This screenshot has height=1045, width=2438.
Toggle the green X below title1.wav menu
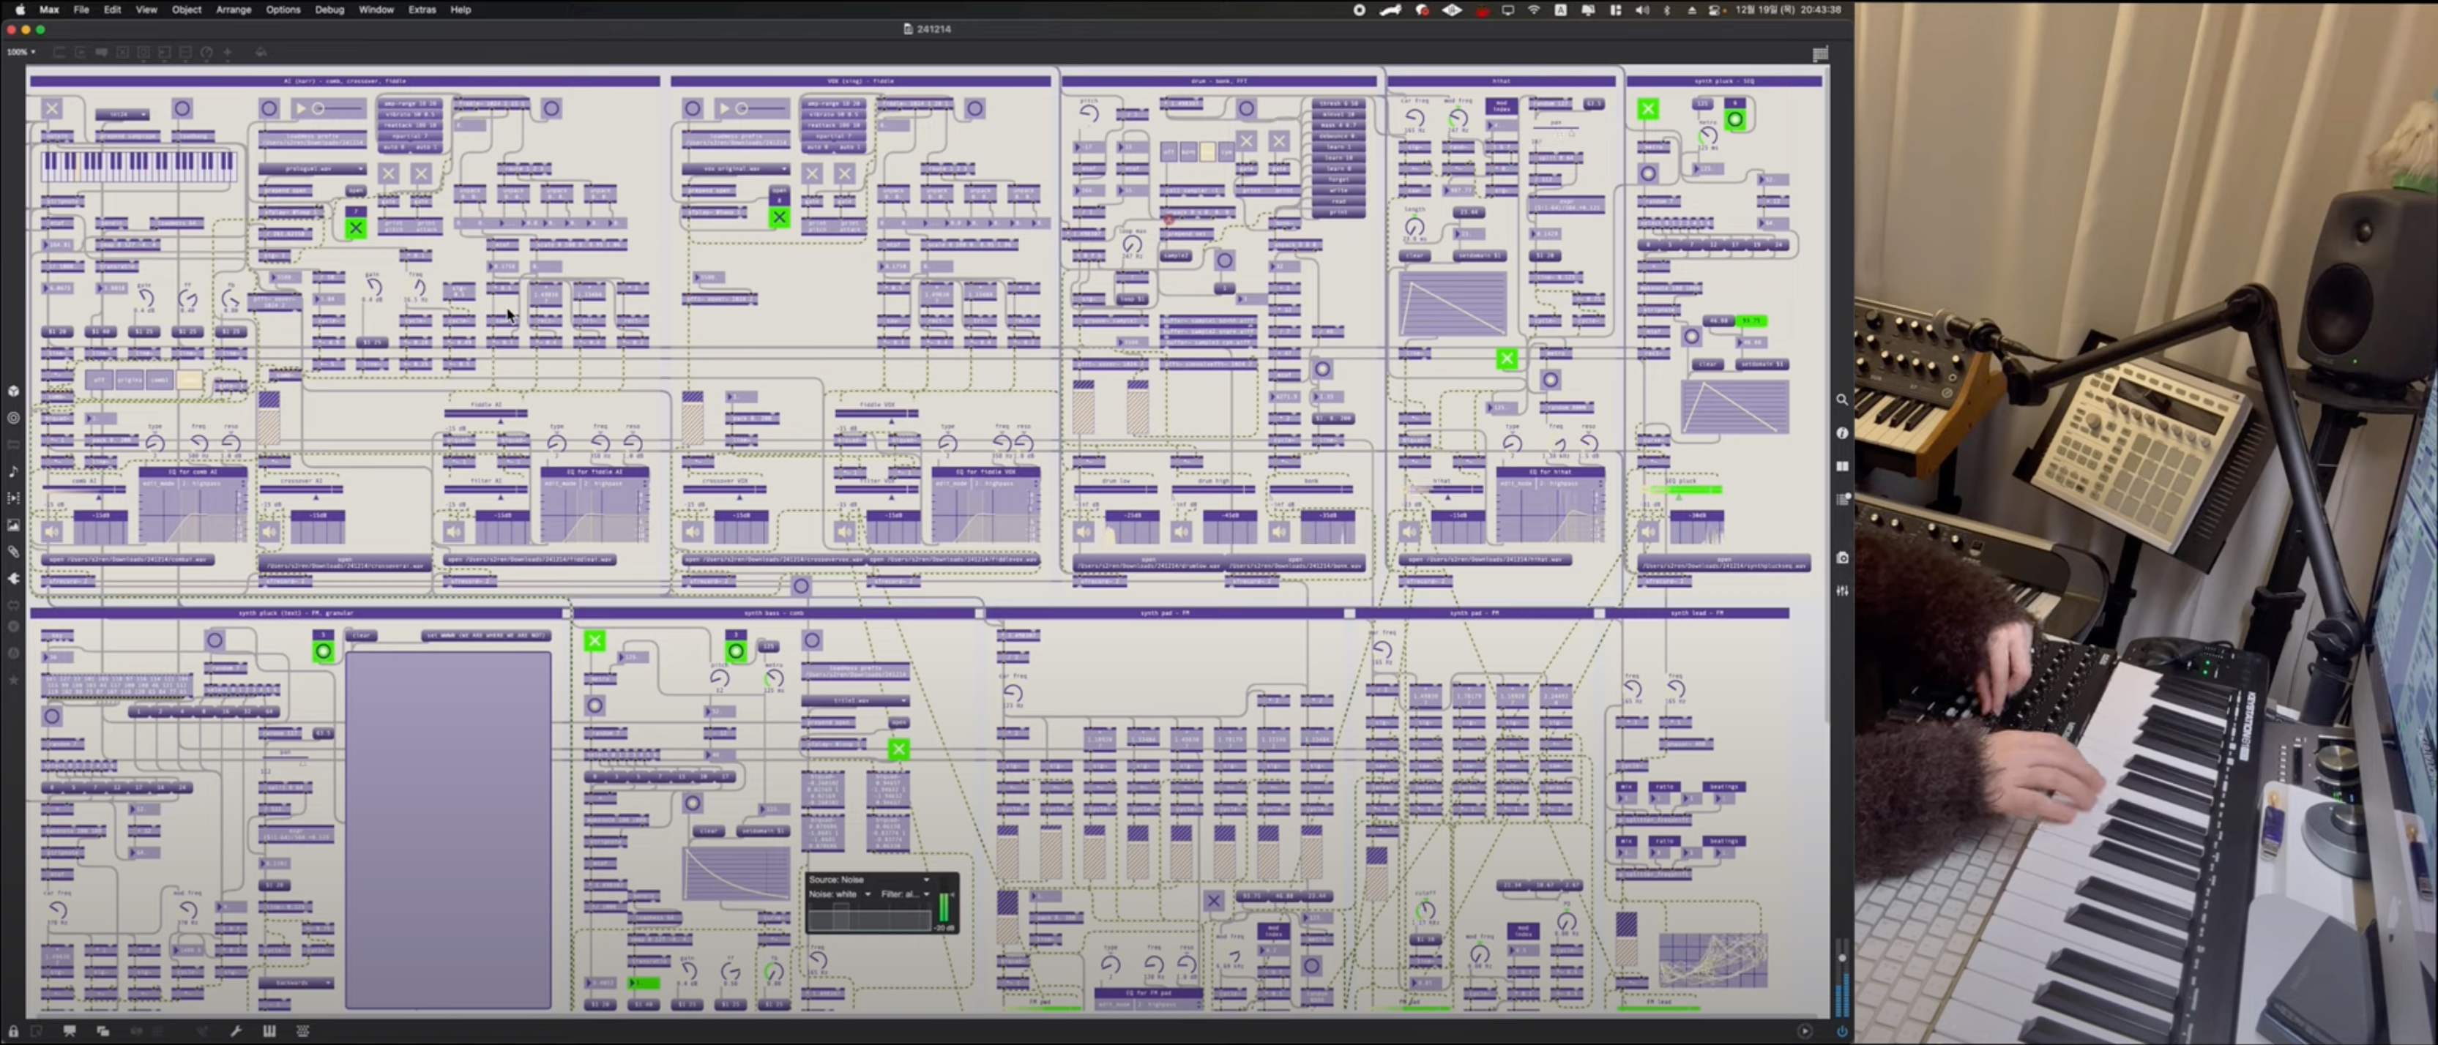tap(898, 749)
